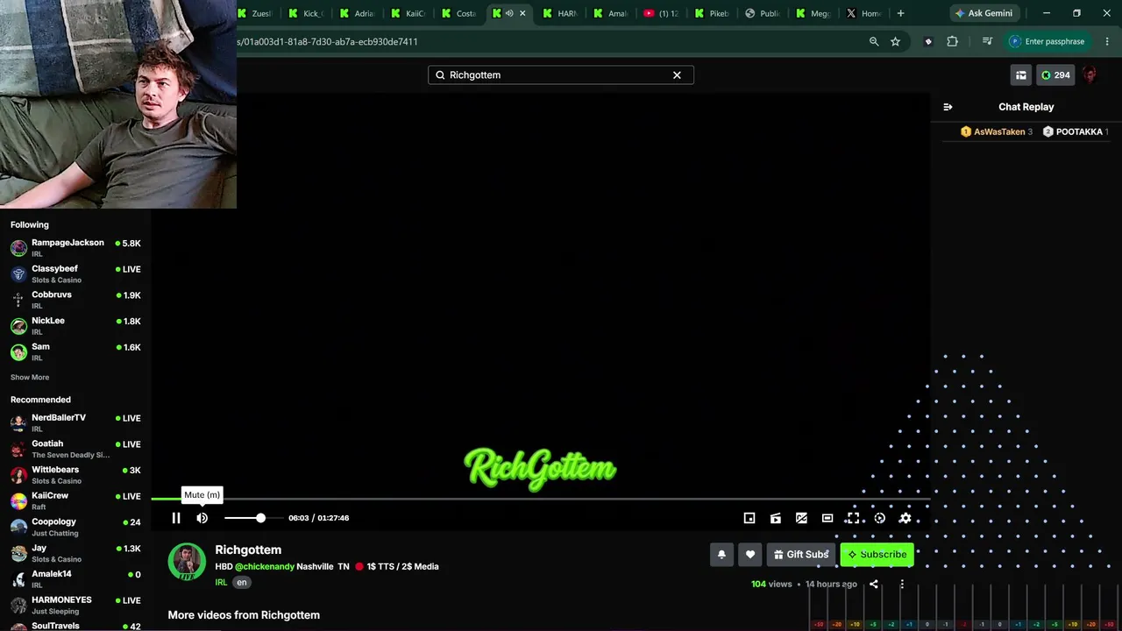
Task: Click the dashed-circle play icon in the player controls
Action: point(880,518)
